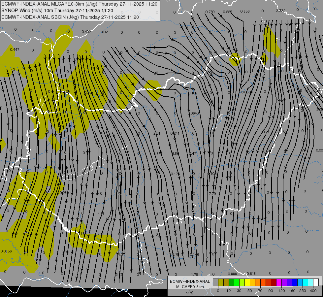Click legend tick value 30
Screen dimensions: 323x297
pos(239,291)
